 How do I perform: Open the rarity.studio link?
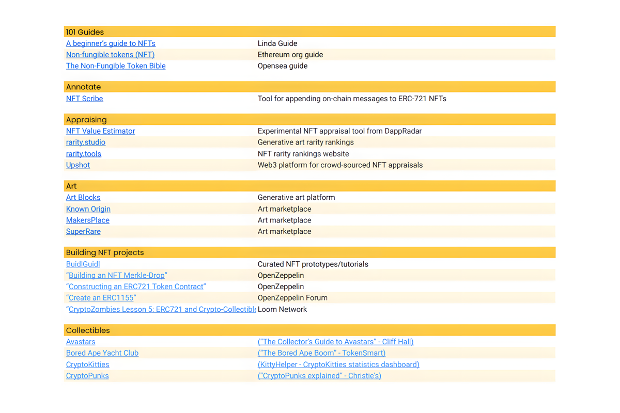pos(86,142)
